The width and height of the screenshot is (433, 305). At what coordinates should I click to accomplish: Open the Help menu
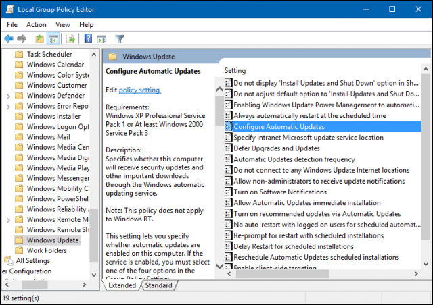(x=86, y=24)
